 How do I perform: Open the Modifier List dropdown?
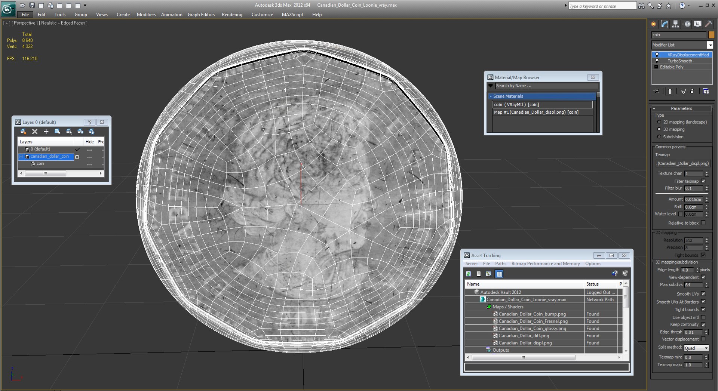[682, 45]
